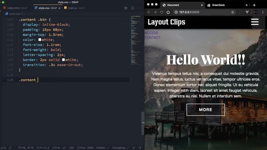267x150 pixels.
Task: Open the browser three-dot menu
Action: click(x=263, y=12)
